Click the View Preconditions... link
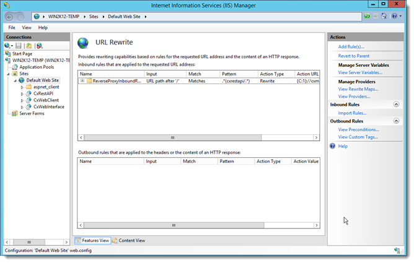414x263 pixels. (359, 130)
